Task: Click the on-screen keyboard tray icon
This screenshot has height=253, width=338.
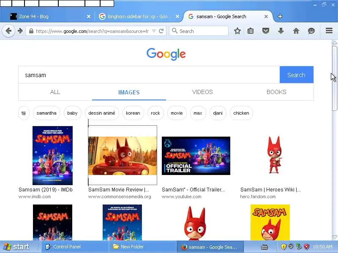Action: (264, 247)
